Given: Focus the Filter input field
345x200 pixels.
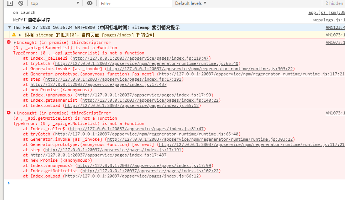Looking at the screenshot, I should click(135, 3).
